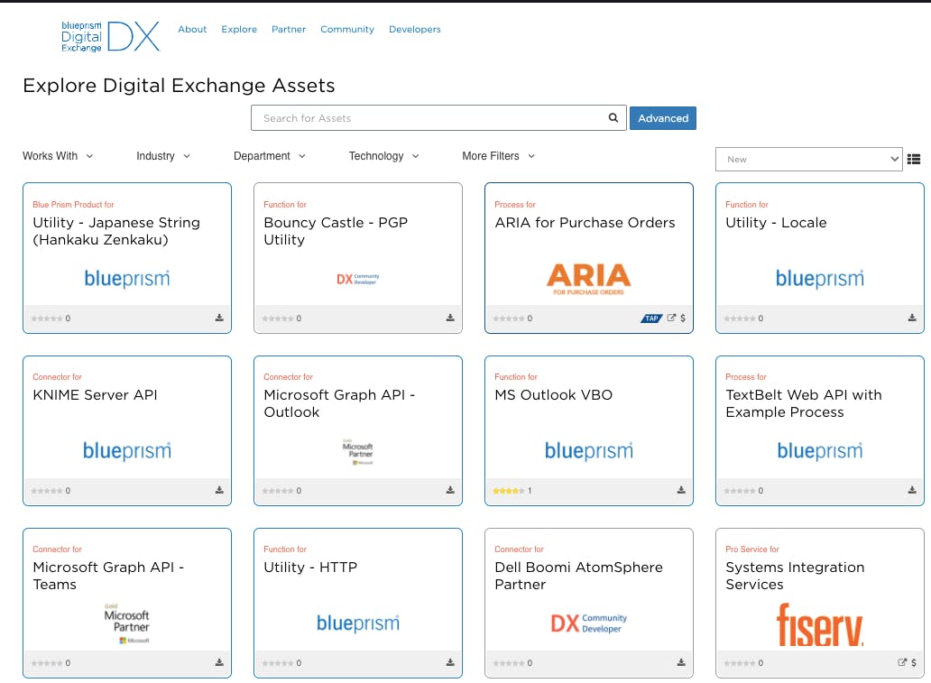The image size is (931, 683).
Task: Open the Explore menu
Action: click(x=239, y=29)
